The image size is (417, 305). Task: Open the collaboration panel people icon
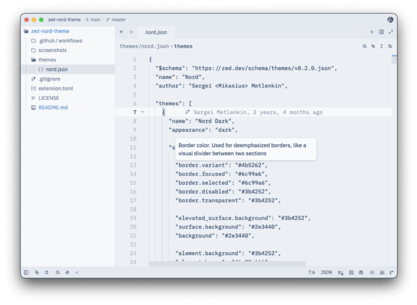pos(382,273)
